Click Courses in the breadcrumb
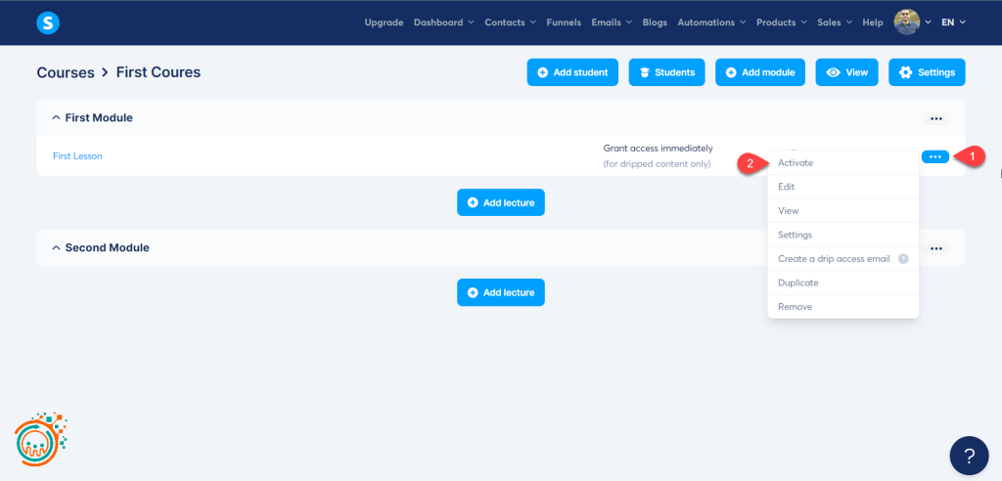 66,72
